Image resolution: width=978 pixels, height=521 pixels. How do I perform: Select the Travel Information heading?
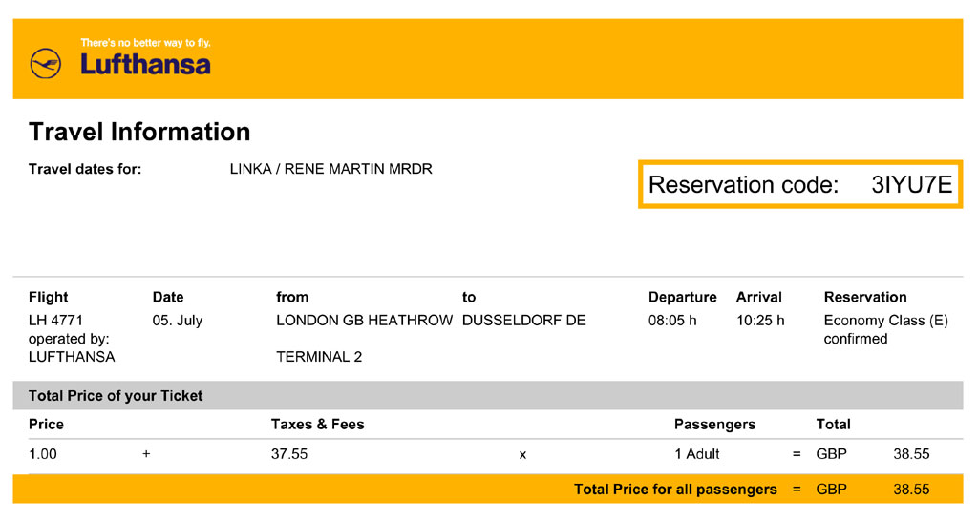[x=139, y=132]
